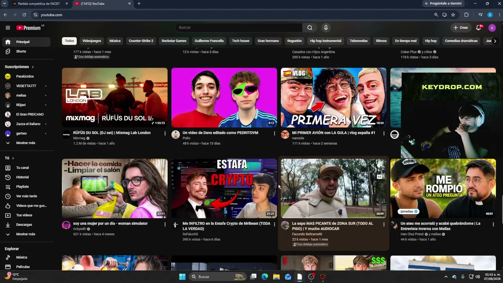Play the mixmag LAB London thumbnail
503x283 pixels.
[115, 97]
